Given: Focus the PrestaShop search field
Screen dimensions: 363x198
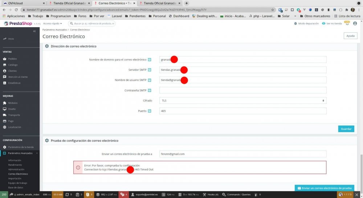Looking at the screenshot, I should [x=92, y=24].
